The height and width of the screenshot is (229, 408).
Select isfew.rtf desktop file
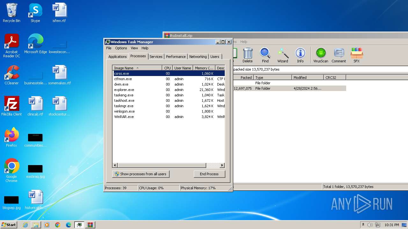pos(59,13)
